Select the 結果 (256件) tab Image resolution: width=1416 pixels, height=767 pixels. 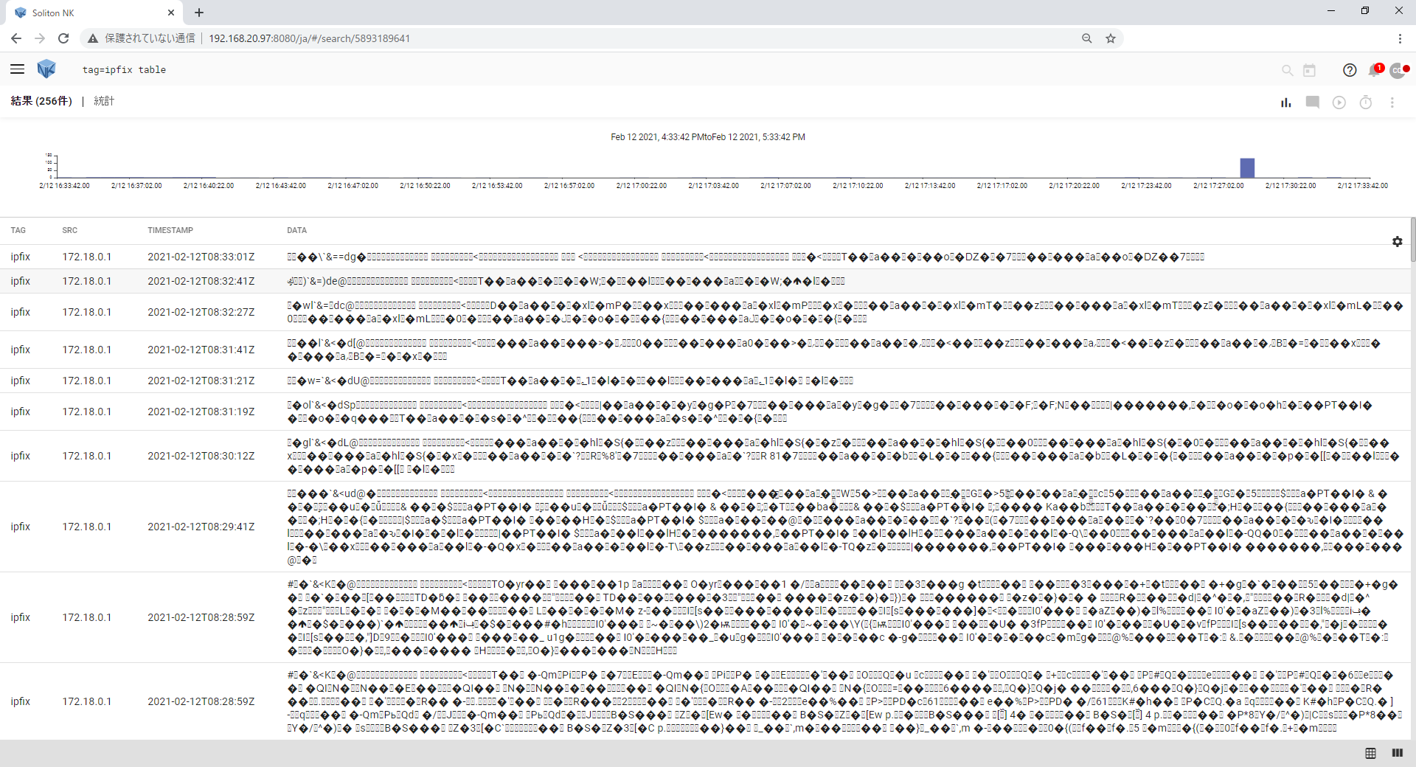point(41,100)
